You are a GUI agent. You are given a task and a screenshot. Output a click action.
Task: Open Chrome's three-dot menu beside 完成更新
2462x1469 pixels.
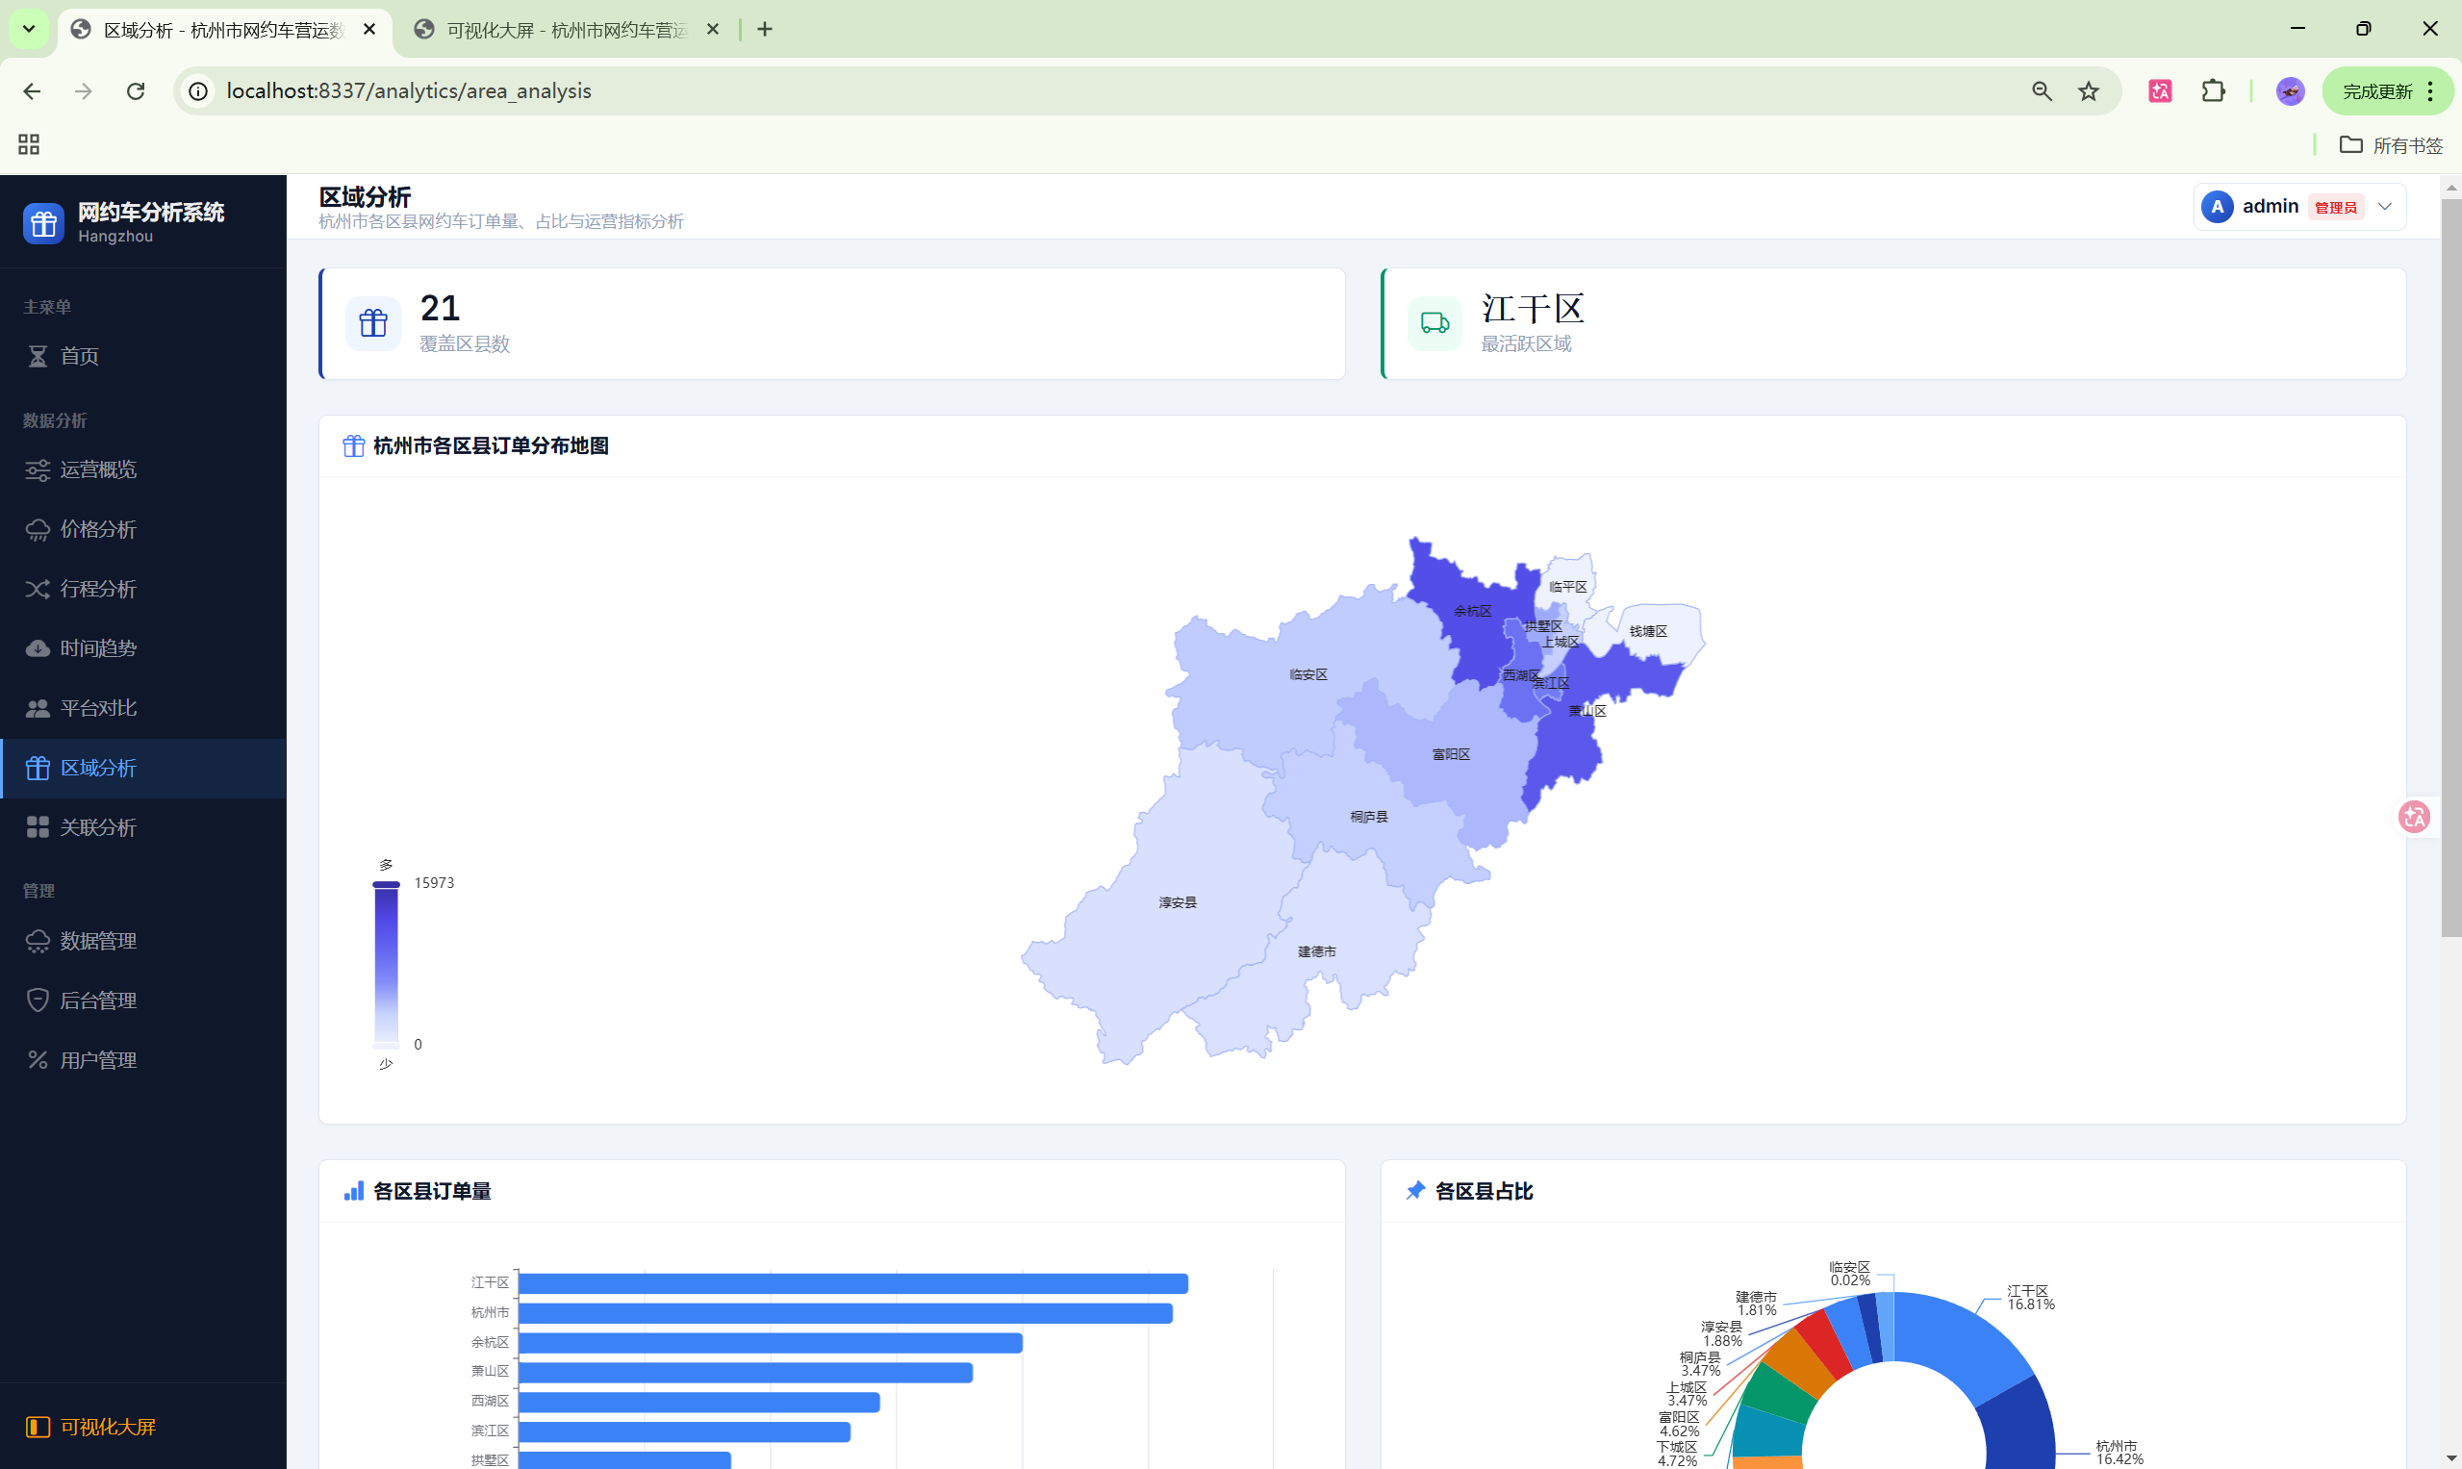2430,91
